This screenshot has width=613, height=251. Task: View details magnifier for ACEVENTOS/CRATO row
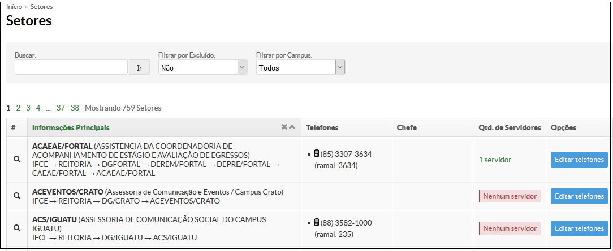[x=17, y=196]
